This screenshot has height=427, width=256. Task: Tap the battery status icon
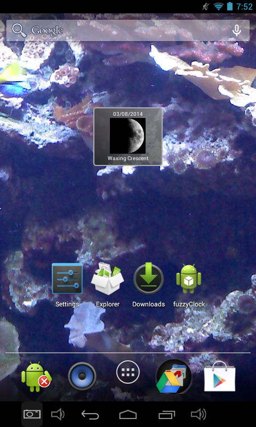(x=230, y=6)
